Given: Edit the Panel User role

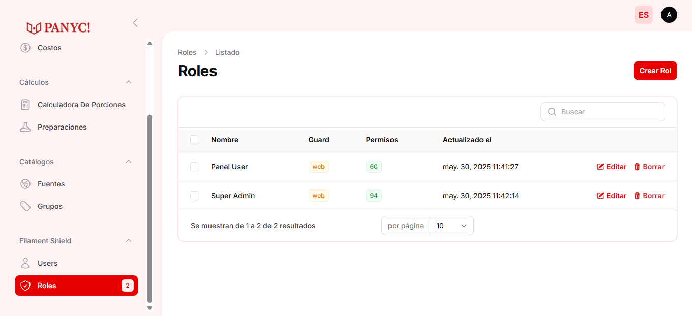Looking at the screenshot, I should click(612, 167).
